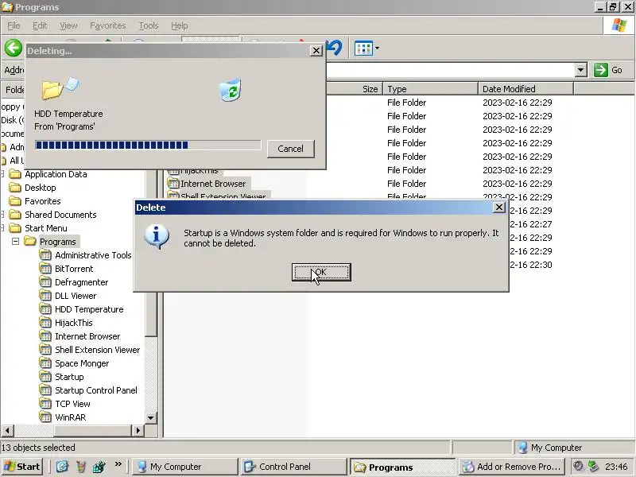Select DLL Viewer folder icon in tree

click(x=45, y=296)
